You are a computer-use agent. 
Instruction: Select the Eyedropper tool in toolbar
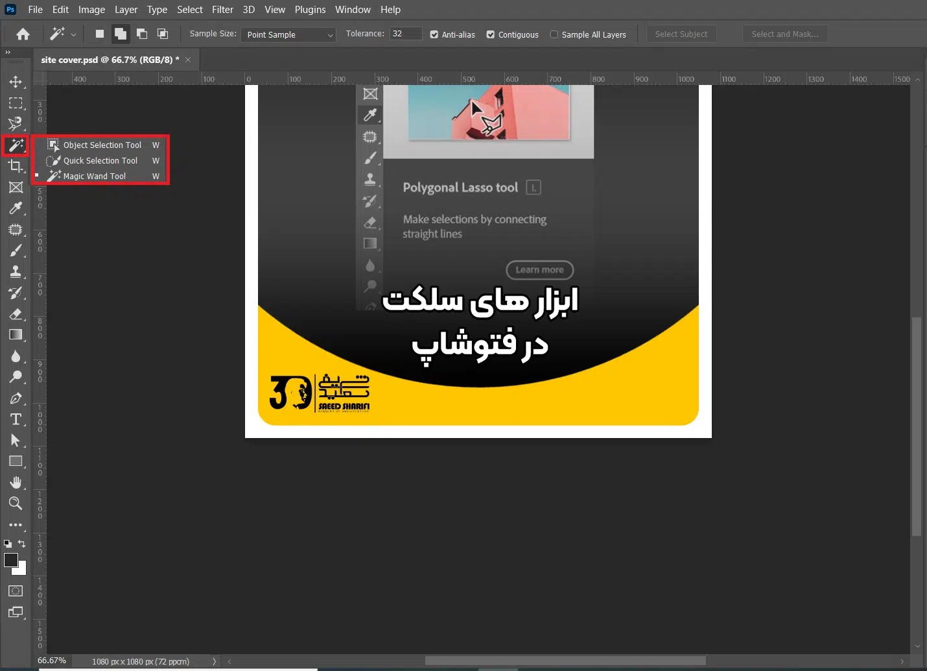(16, 208)
